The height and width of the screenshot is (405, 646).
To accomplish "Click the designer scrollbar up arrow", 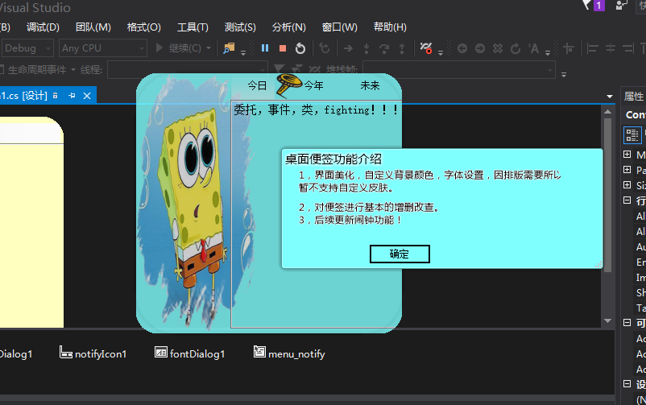I will [607, 112].
